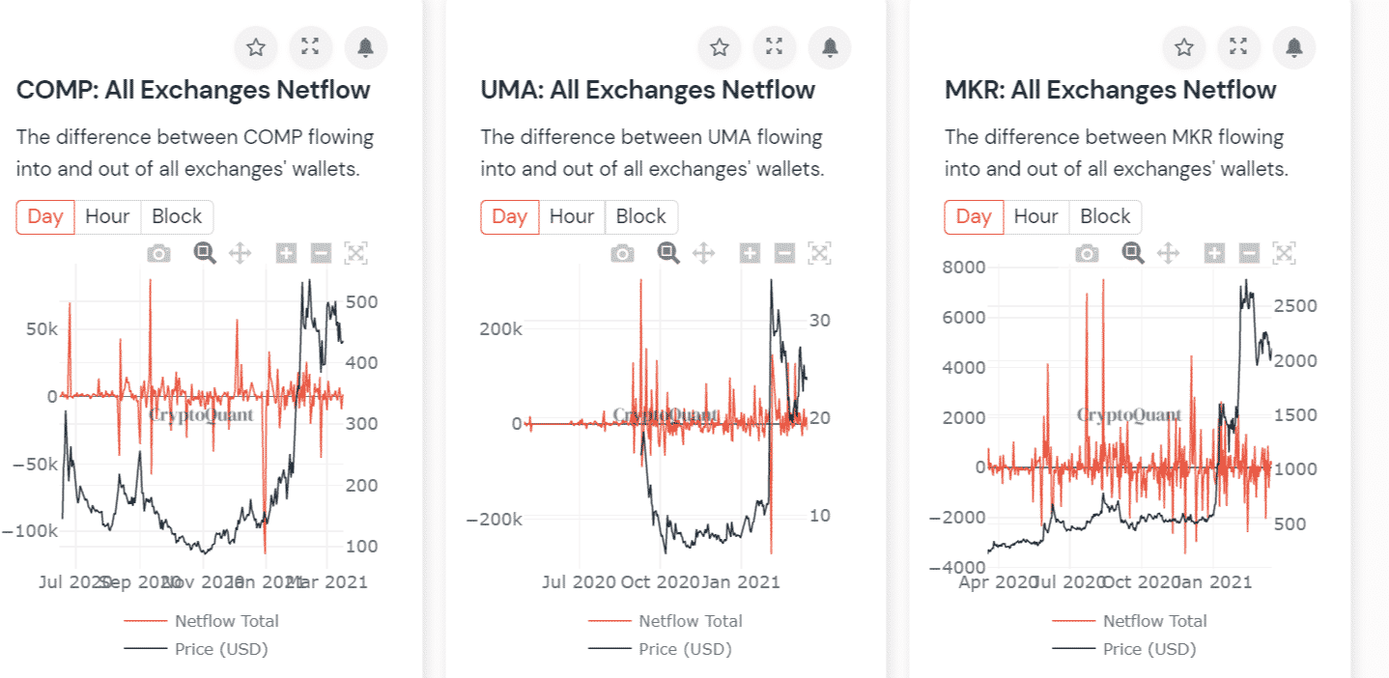The height and width of the screenshot is (678, 1389).
Task: Open COMP: All Exchanges Netflow title
Action: point(193,91)
